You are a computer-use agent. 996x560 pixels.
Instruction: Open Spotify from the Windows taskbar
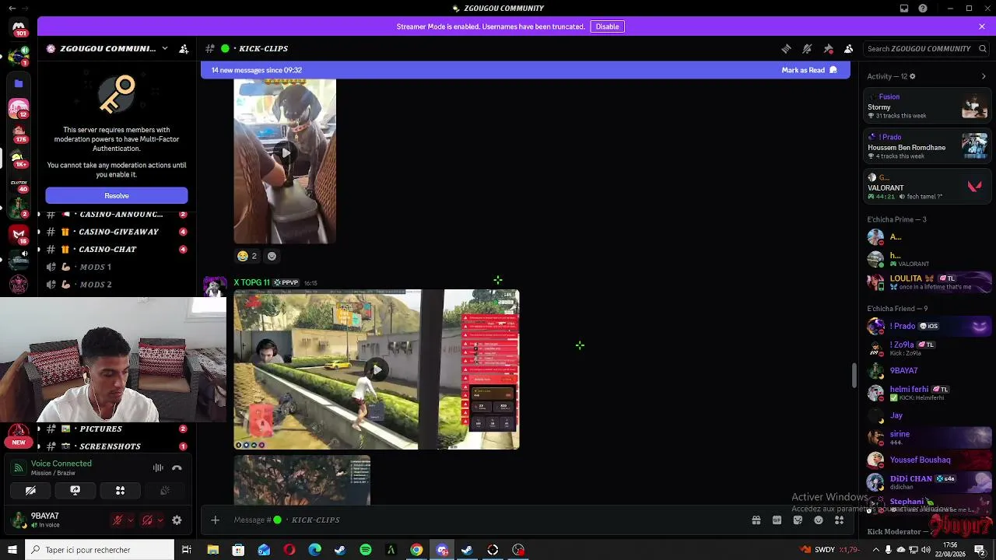pyautogui.click(x=366, y=550)
